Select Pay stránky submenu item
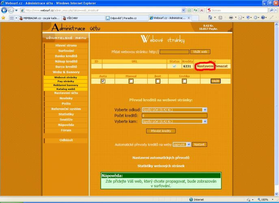The image size is (279, 203). 66,81
